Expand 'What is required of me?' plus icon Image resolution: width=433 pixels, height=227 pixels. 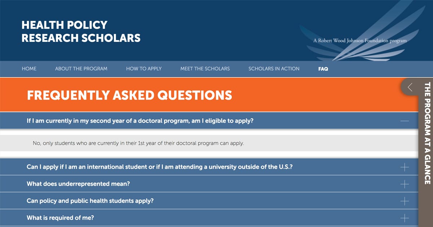pyautogui.click(x=404, y=218)
